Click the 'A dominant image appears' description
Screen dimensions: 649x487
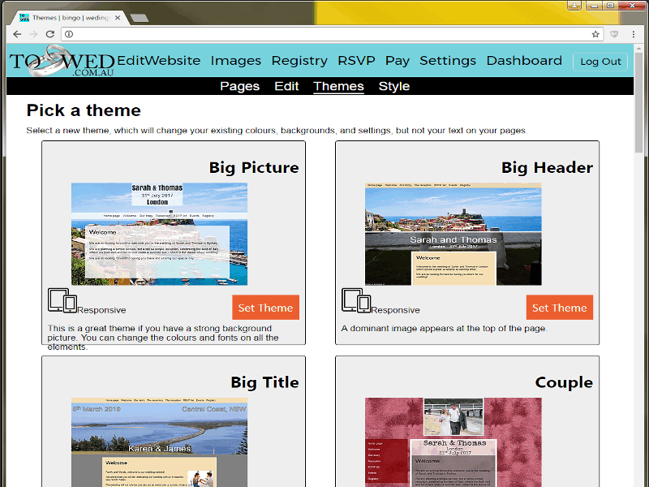point(444,329)
